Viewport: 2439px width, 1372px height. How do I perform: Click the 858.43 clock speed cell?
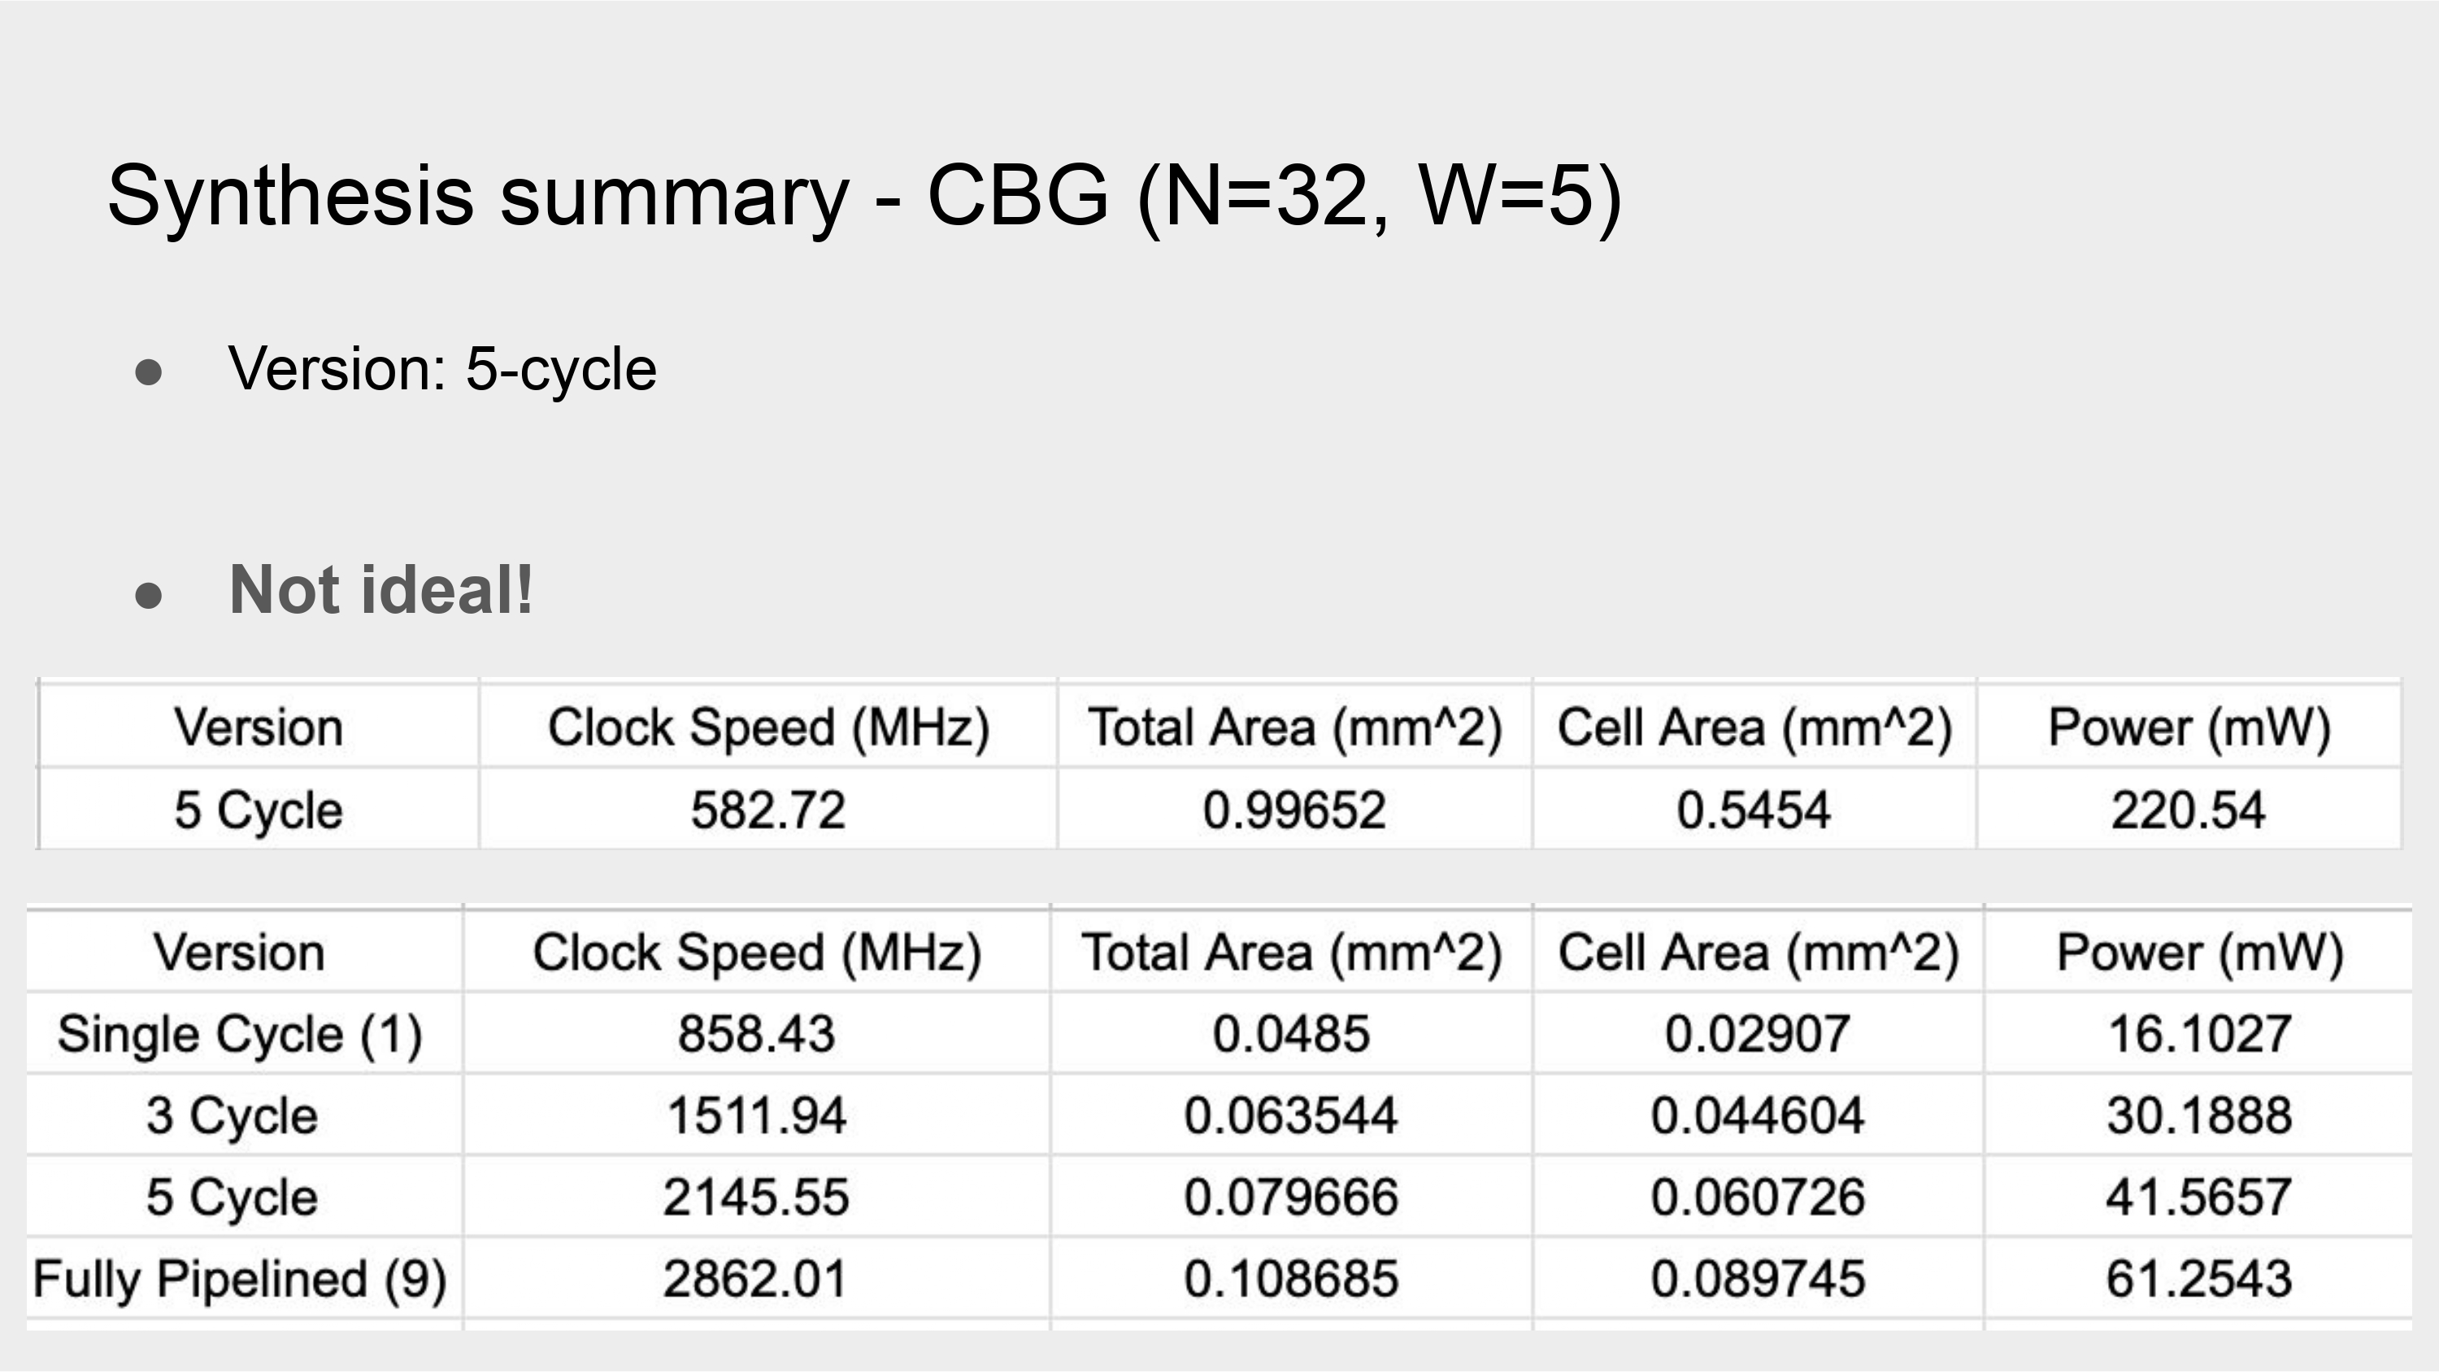(757, 1033)
